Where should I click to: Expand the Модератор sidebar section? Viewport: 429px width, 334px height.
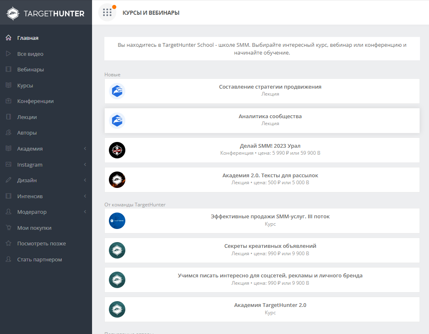coord(85,212)
